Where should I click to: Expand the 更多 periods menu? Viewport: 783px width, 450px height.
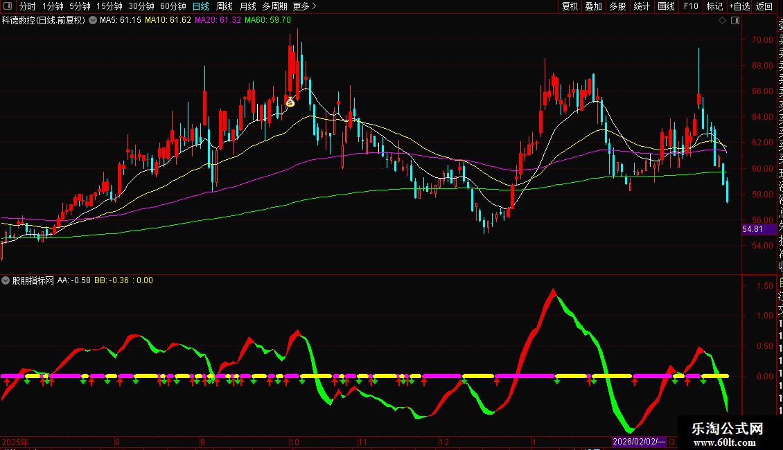(305, 6)
